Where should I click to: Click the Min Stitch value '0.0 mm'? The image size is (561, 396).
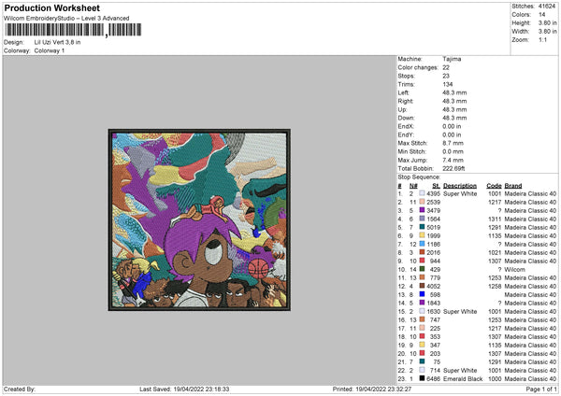[x=453, y=151]
